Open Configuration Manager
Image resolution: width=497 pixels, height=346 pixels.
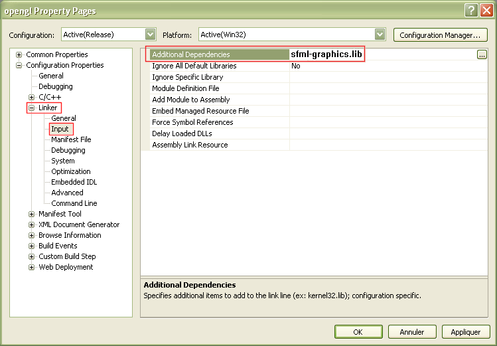click(x=440, y=35)
